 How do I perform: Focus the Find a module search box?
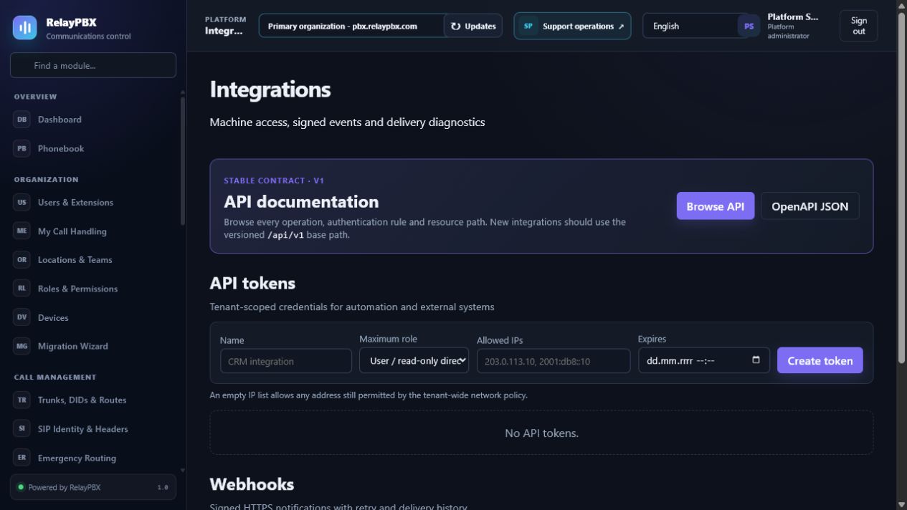click(93, 65)
